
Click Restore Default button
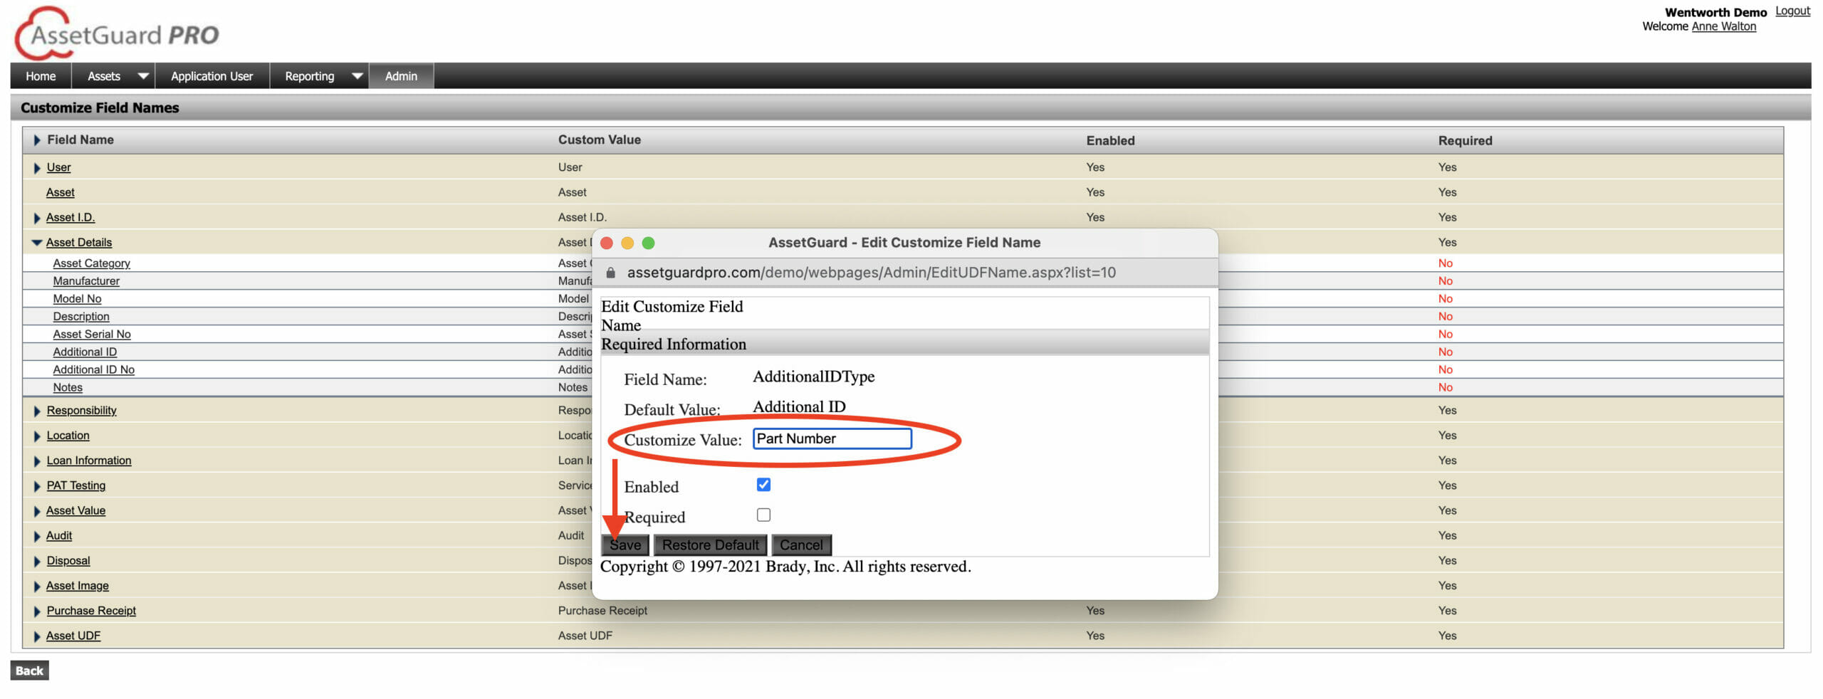[711, 545]
